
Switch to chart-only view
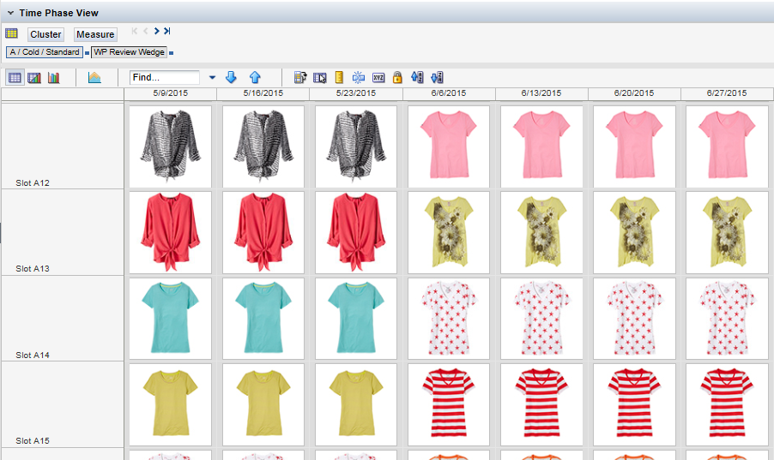tap(53, 77)
